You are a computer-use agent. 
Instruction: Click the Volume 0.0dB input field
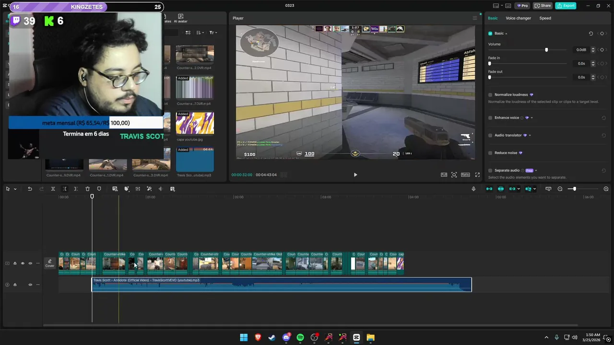tap(581, 50)
